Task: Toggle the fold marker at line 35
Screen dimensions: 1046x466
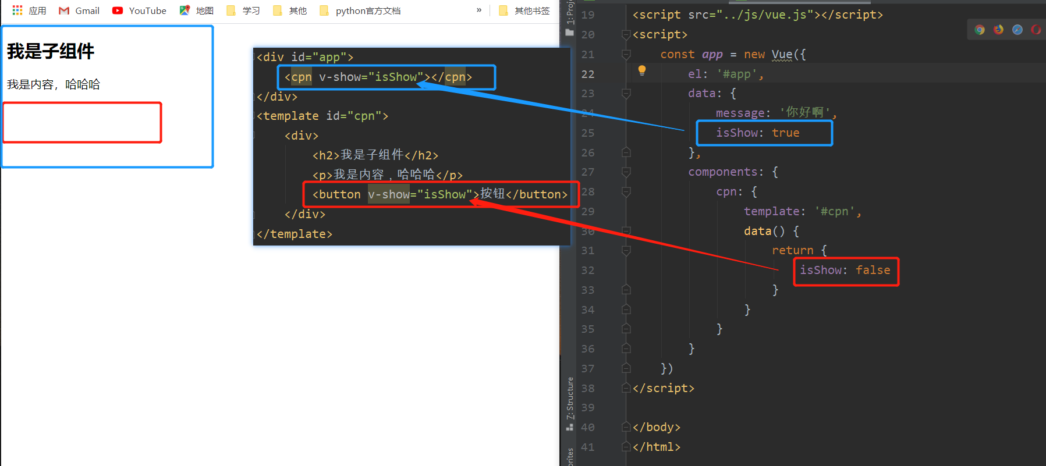Action: click(x=626, y=329)
